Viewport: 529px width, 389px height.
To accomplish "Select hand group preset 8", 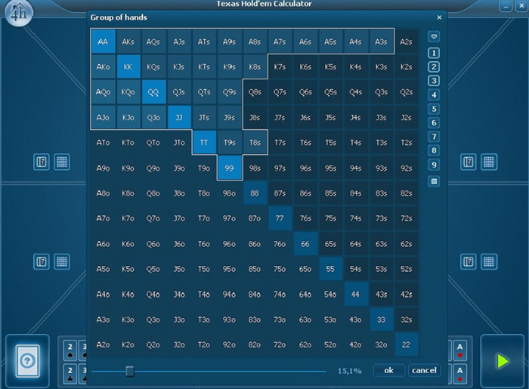I will coord(434,150).
